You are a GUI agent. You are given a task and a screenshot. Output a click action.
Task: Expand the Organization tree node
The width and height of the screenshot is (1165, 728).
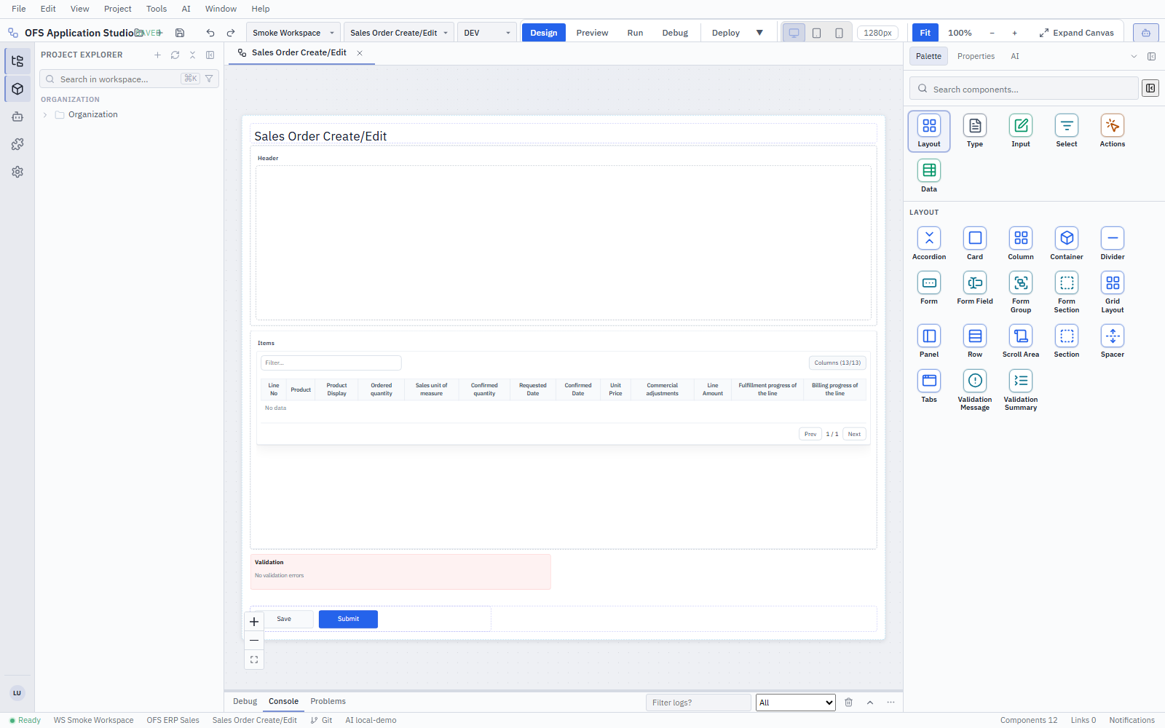click(x=45, y=115)
